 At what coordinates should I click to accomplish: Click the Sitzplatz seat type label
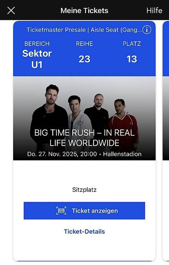pos(84,190)
